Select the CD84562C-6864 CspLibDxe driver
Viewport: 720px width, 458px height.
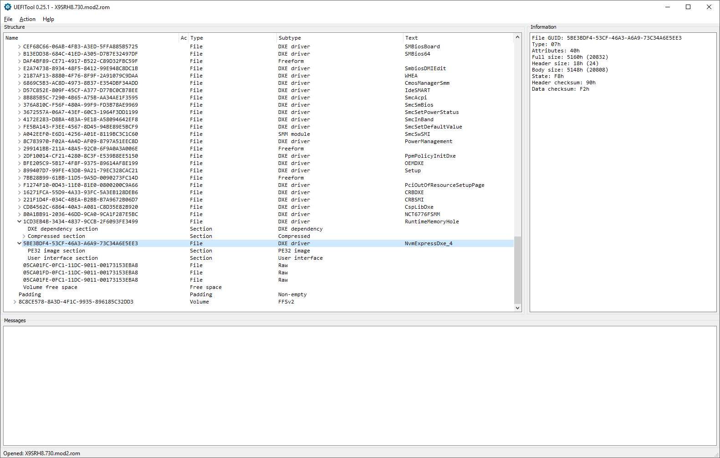coord(259,207)
